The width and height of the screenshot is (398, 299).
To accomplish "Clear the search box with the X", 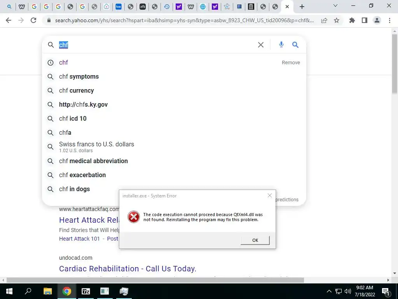I will (261, 45).
